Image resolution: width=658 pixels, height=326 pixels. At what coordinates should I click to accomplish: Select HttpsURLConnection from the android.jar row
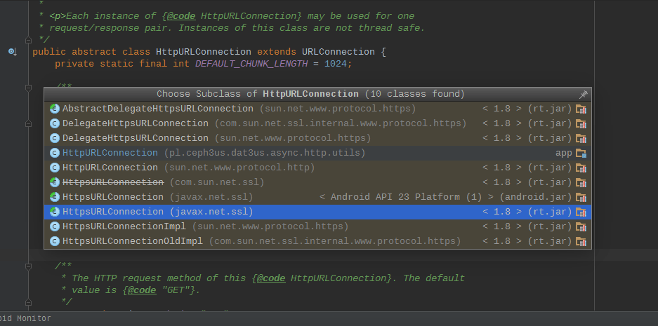point(317,197)
